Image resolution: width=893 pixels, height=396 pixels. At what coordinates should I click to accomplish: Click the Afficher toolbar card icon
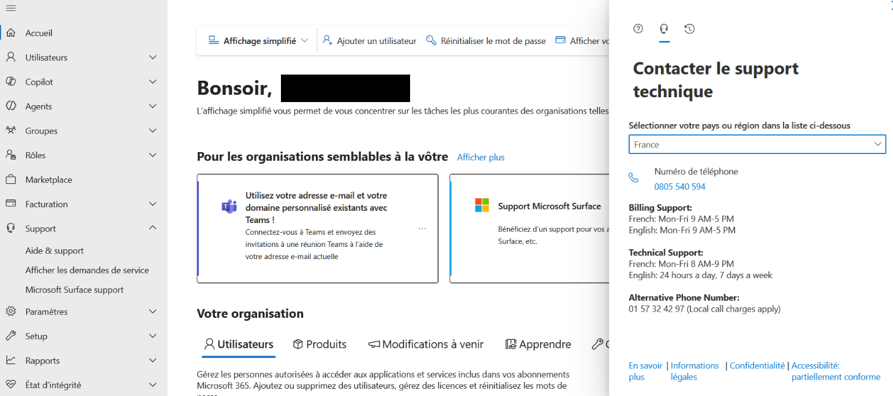coord(560,40)
